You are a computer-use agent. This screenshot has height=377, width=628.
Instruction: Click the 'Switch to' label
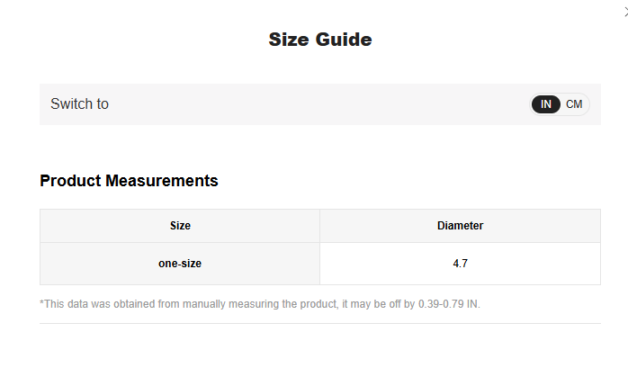click(x=79, y=104)
